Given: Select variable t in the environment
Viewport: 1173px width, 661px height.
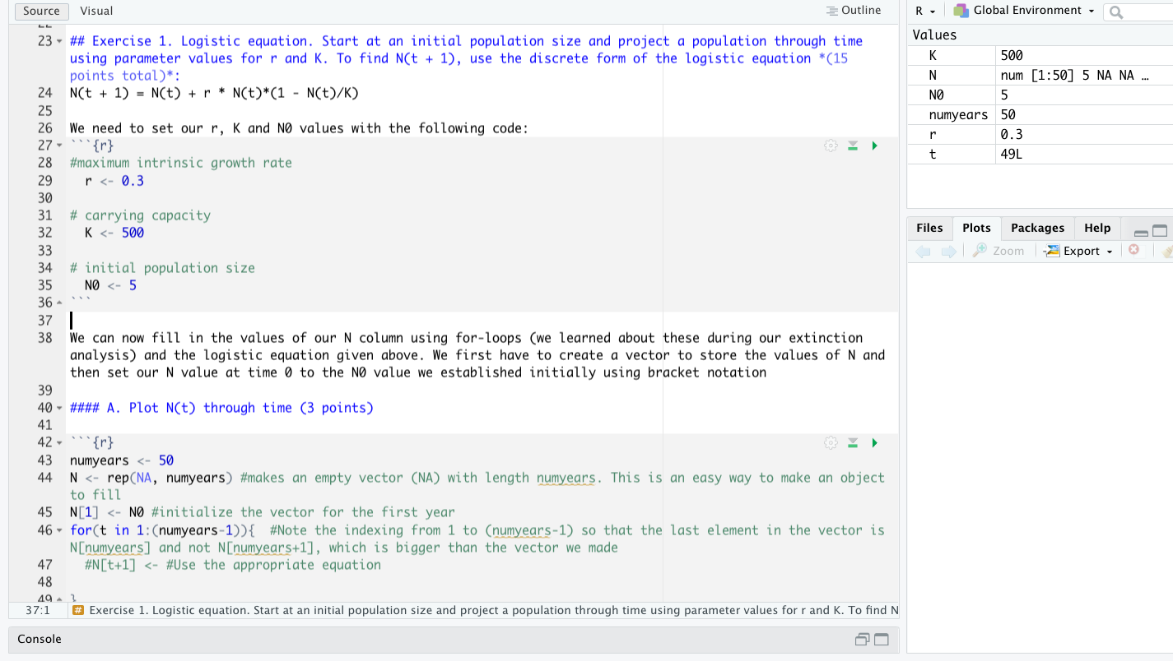Looking at the screenshot, I should 932,154.
